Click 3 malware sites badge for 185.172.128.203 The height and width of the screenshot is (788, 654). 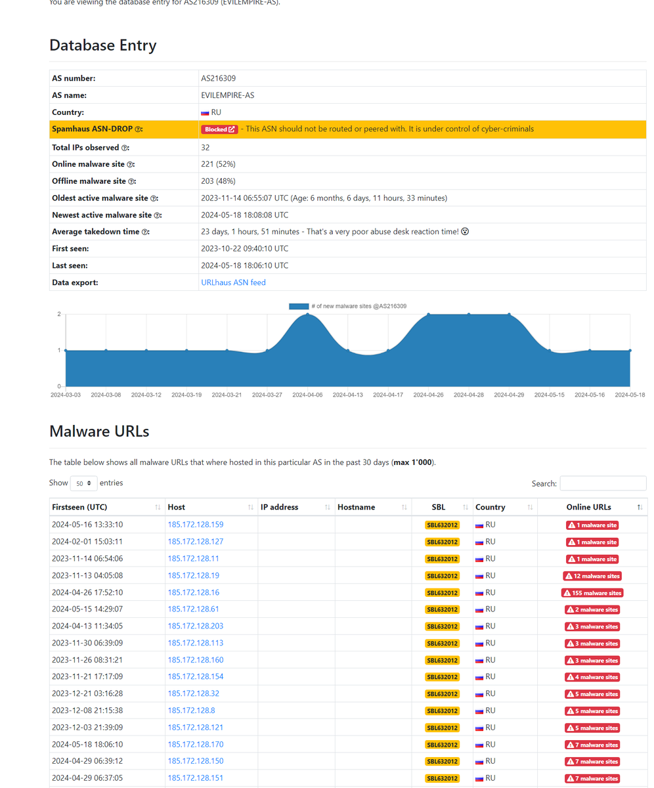click(x=592, y=626)
